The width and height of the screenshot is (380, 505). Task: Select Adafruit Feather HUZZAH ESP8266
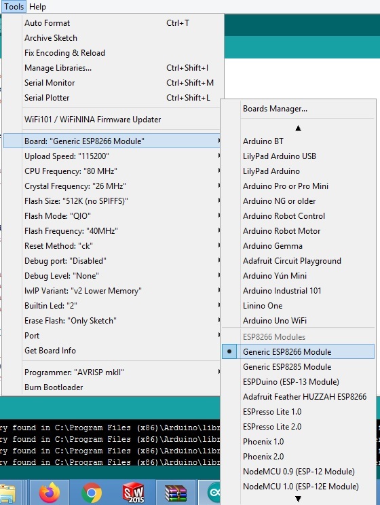pos(298,396)
